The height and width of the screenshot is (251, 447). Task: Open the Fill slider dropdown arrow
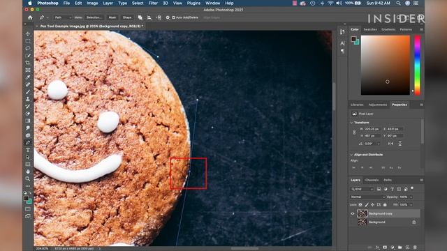click(x=411, y=204)
